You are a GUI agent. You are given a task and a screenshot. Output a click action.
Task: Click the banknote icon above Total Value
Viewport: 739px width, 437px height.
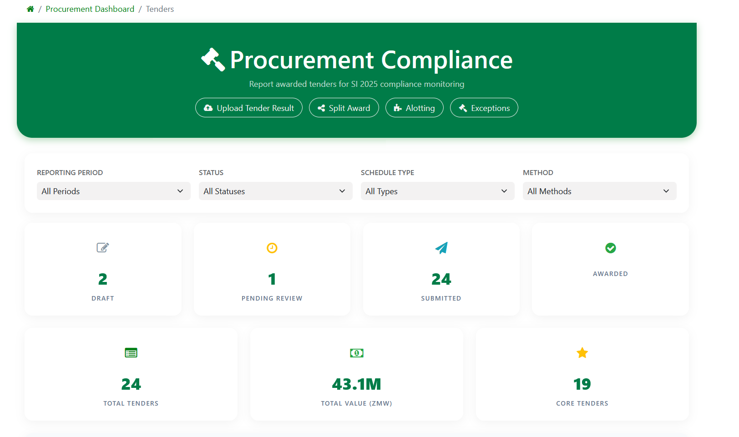pos(356,352)
